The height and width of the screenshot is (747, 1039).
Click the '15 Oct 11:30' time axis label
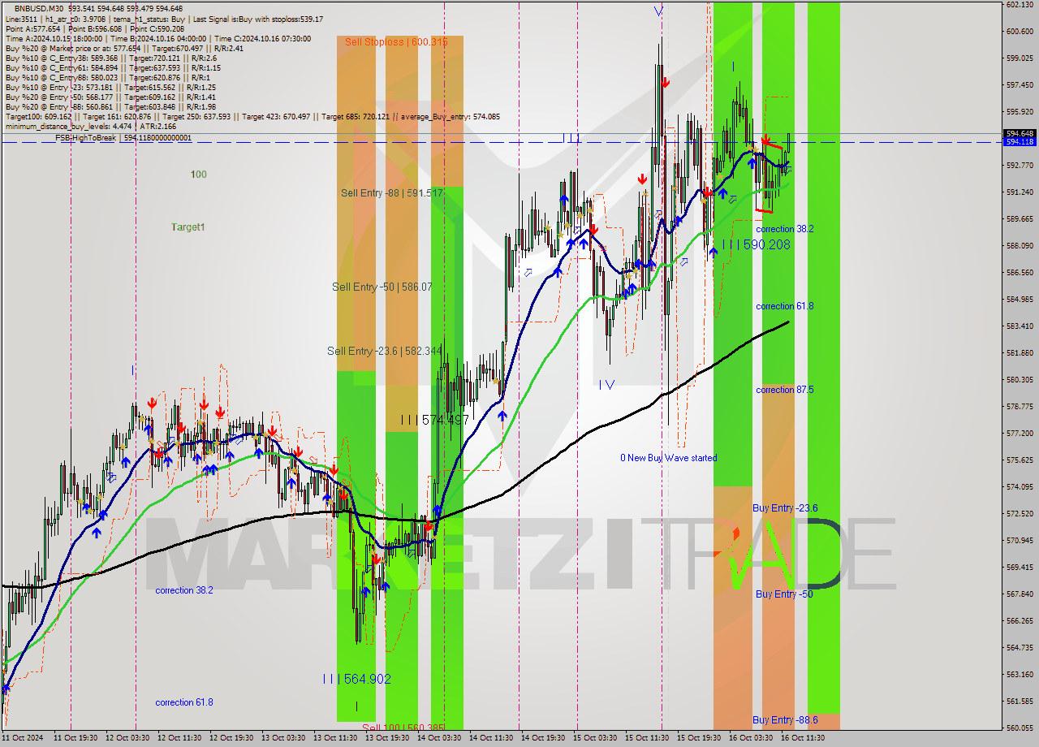pyautogui.click(x=646, y=738)
